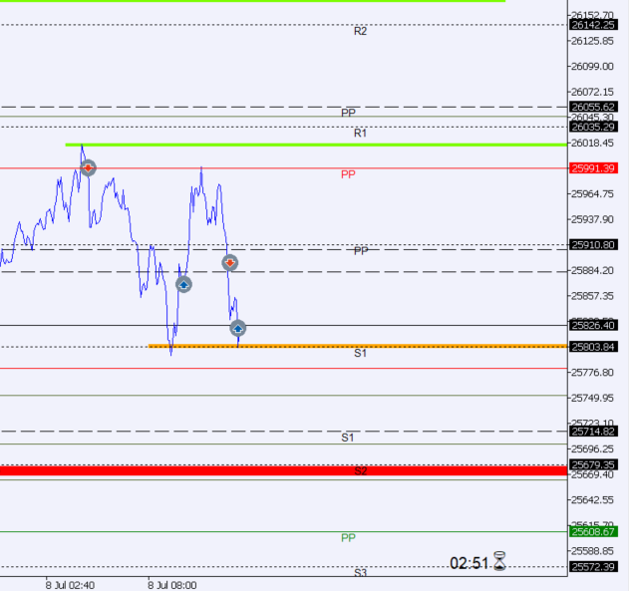This screenshot has height=591, width=629.
Task: Click the orange S1 support line
Action: [358, 346]
